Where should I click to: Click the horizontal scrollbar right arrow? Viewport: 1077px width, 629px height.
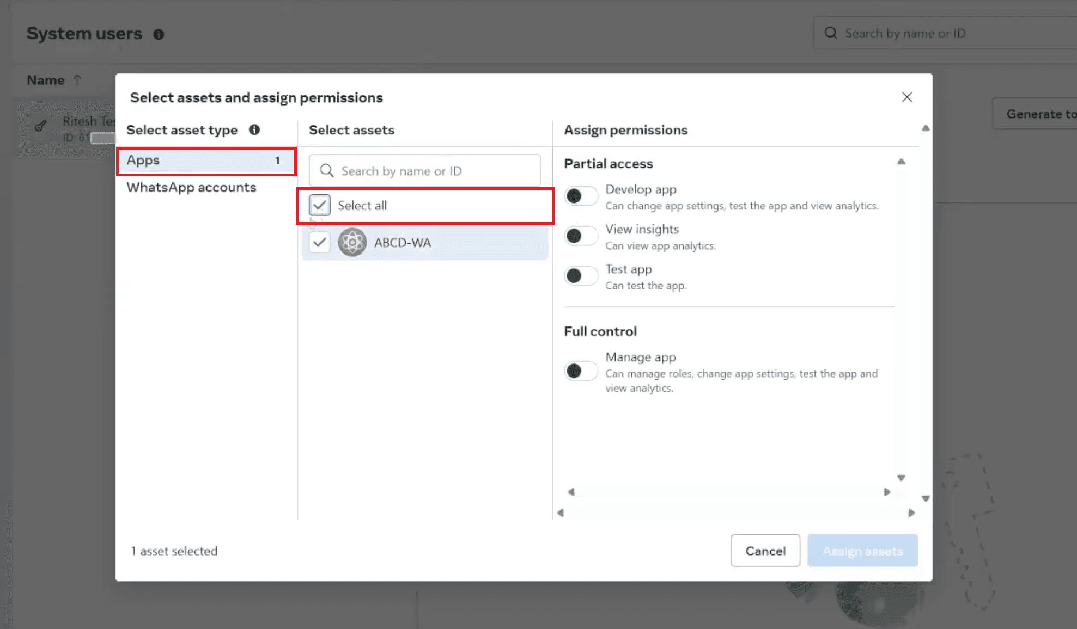886,492
